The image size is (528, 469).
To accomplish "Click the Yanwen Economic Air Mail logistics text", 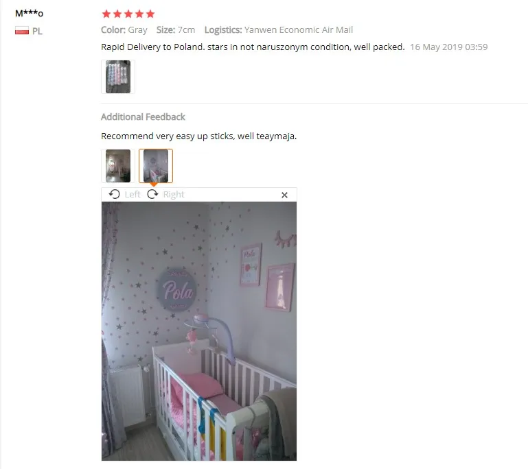I will tap(299, 30).
